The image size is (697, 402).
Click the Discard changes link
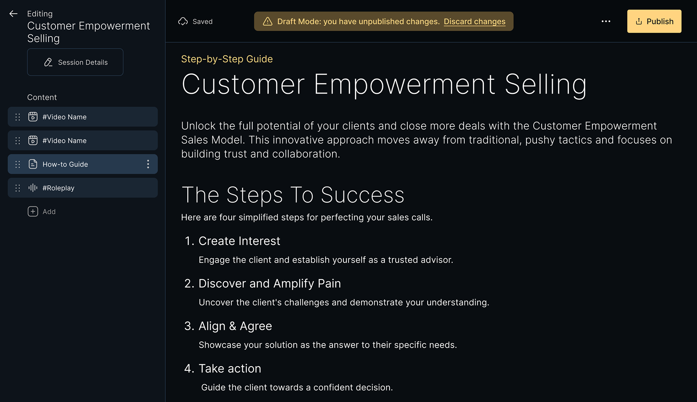click(474, 21)
